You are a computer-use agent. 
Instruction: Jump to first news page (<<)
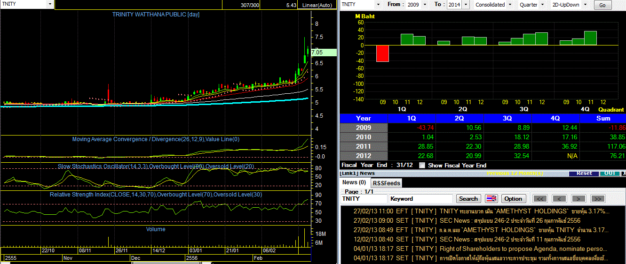coord(540,199)
